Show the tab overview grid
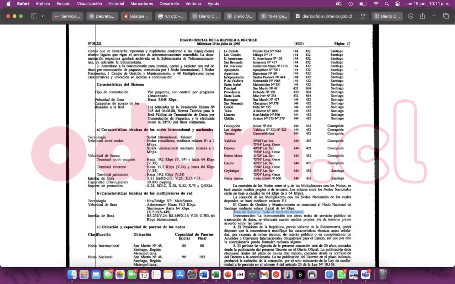The image size is (455, 284). click(x=446, y=16)
